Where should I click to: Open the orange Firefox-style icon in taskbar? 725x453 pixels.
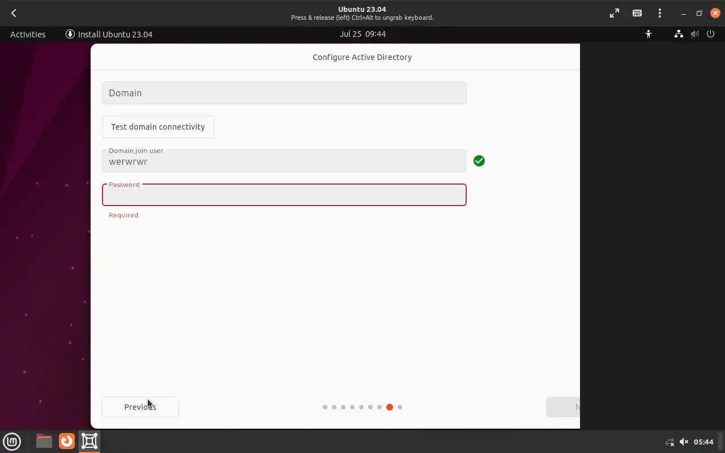(67, 441)
